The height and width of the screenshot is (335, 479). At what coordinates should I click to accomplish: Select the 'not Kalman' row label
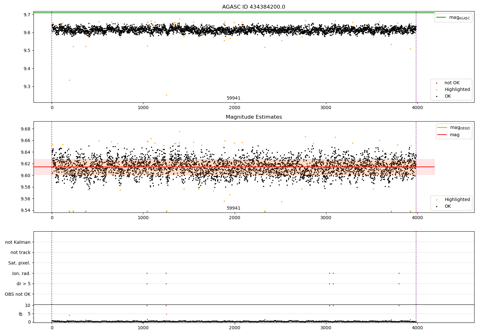(x=18, y=242)
